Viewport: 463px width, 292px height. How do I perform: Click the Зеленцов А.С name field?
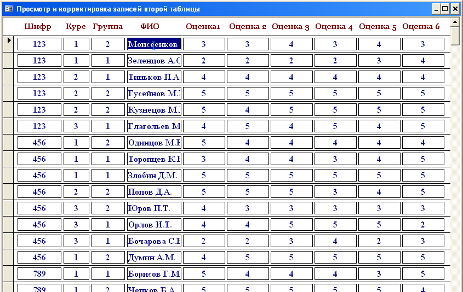coord(154,61)
